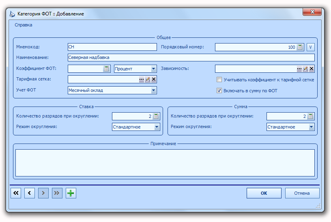Click inside the Примечание text area

pos(165,163)
